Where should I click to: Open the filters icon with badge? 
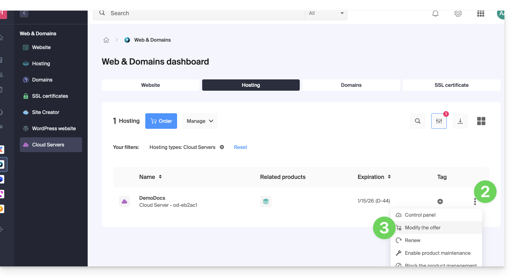click(439, 121)
